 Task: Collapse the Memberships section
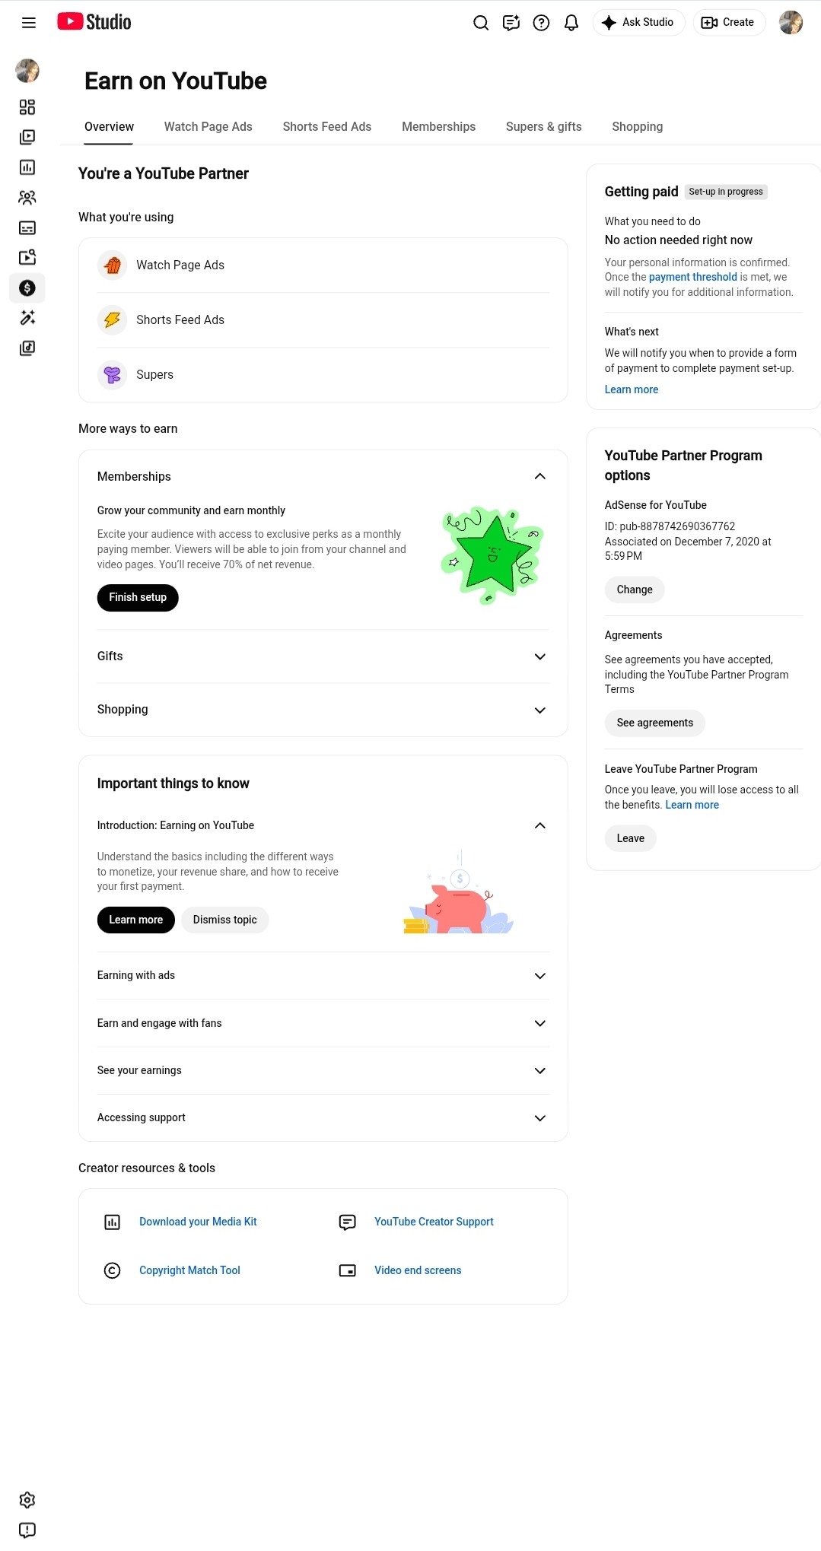coord(540,476)
